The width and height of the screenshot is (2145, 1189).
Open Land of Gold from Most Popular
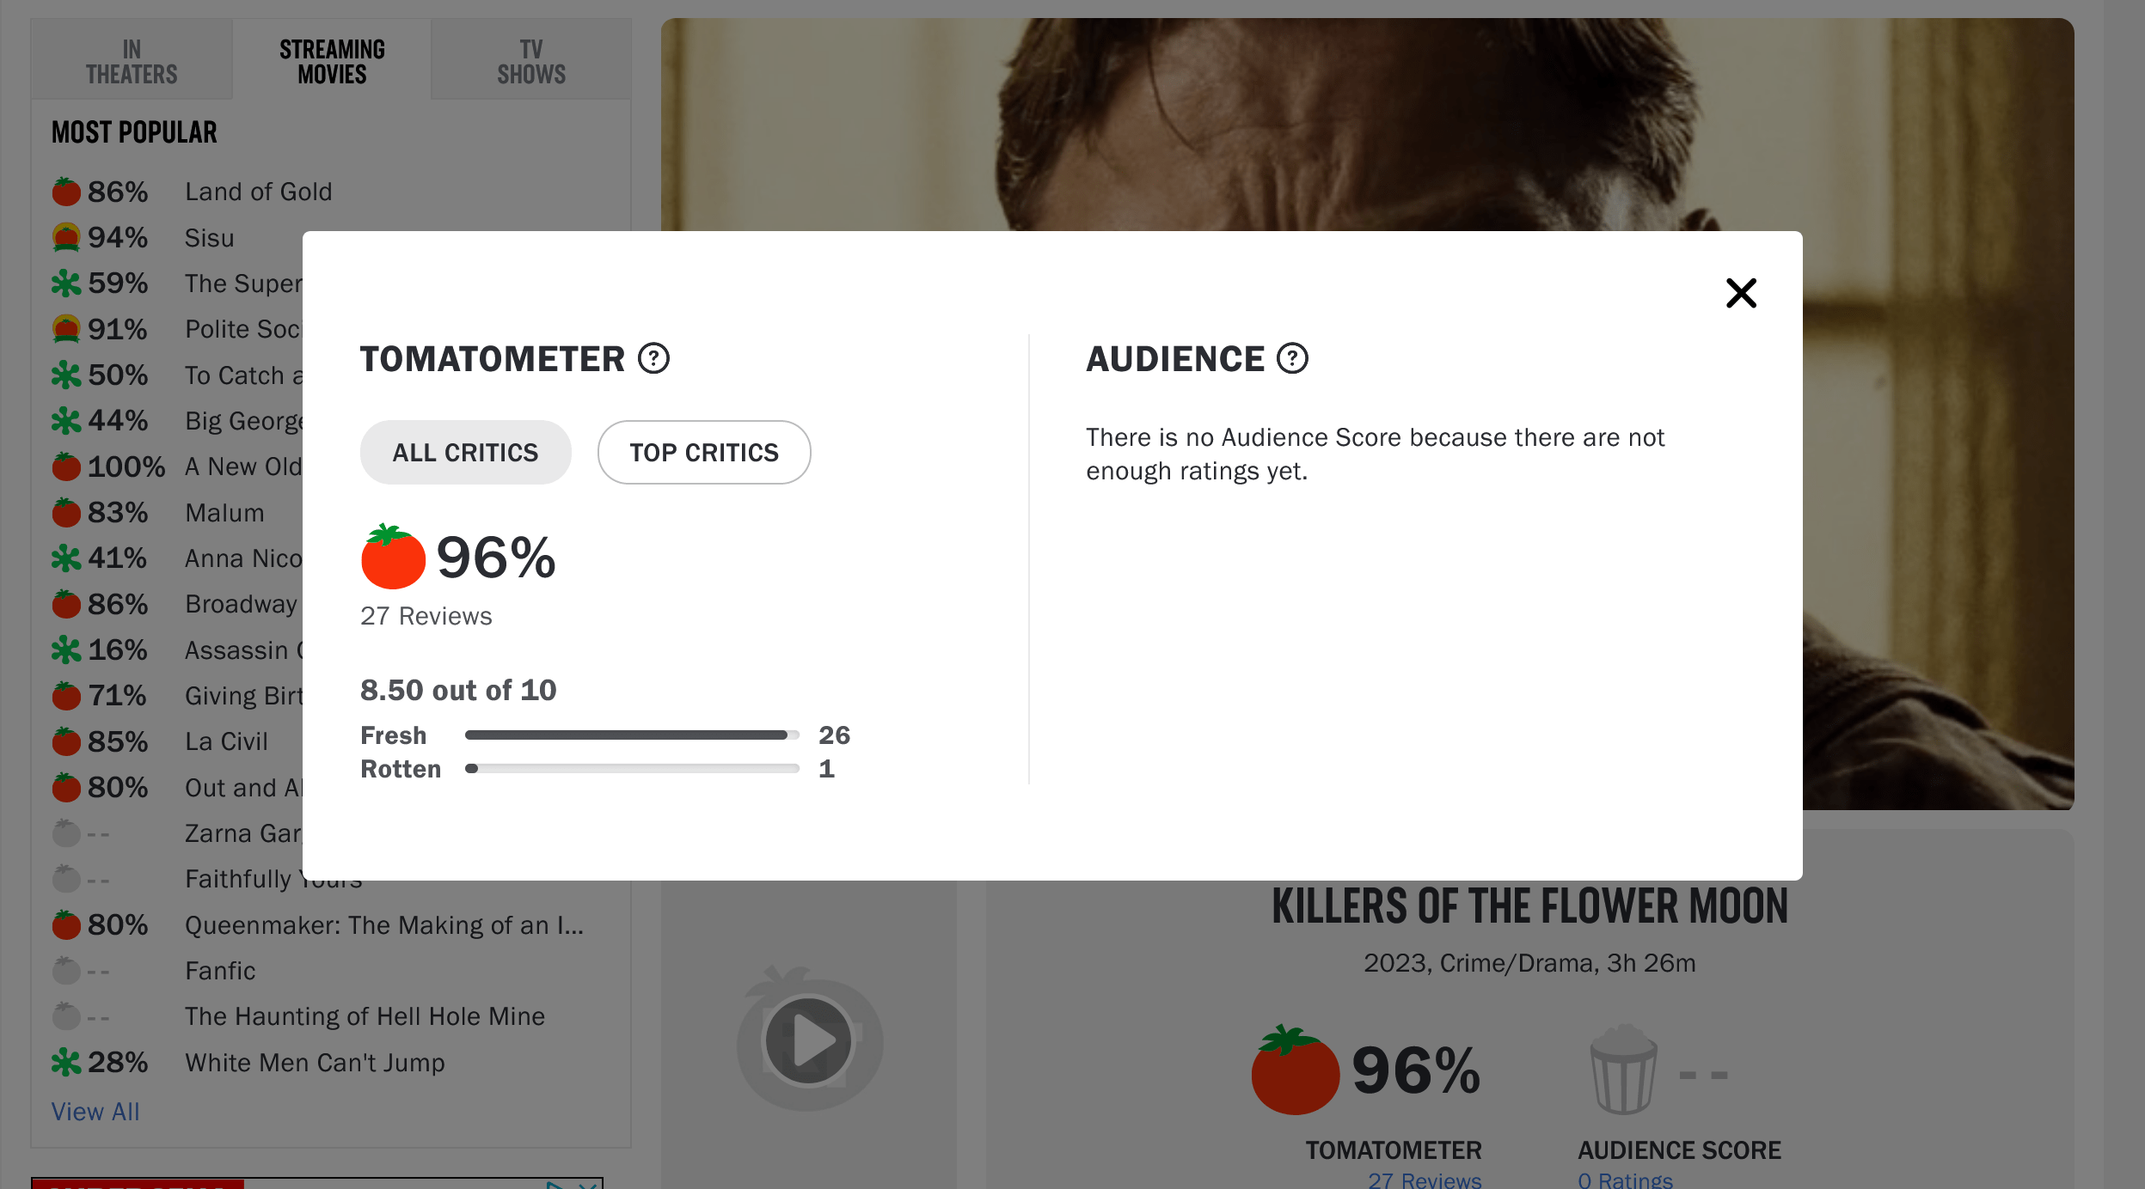point(258,192)
